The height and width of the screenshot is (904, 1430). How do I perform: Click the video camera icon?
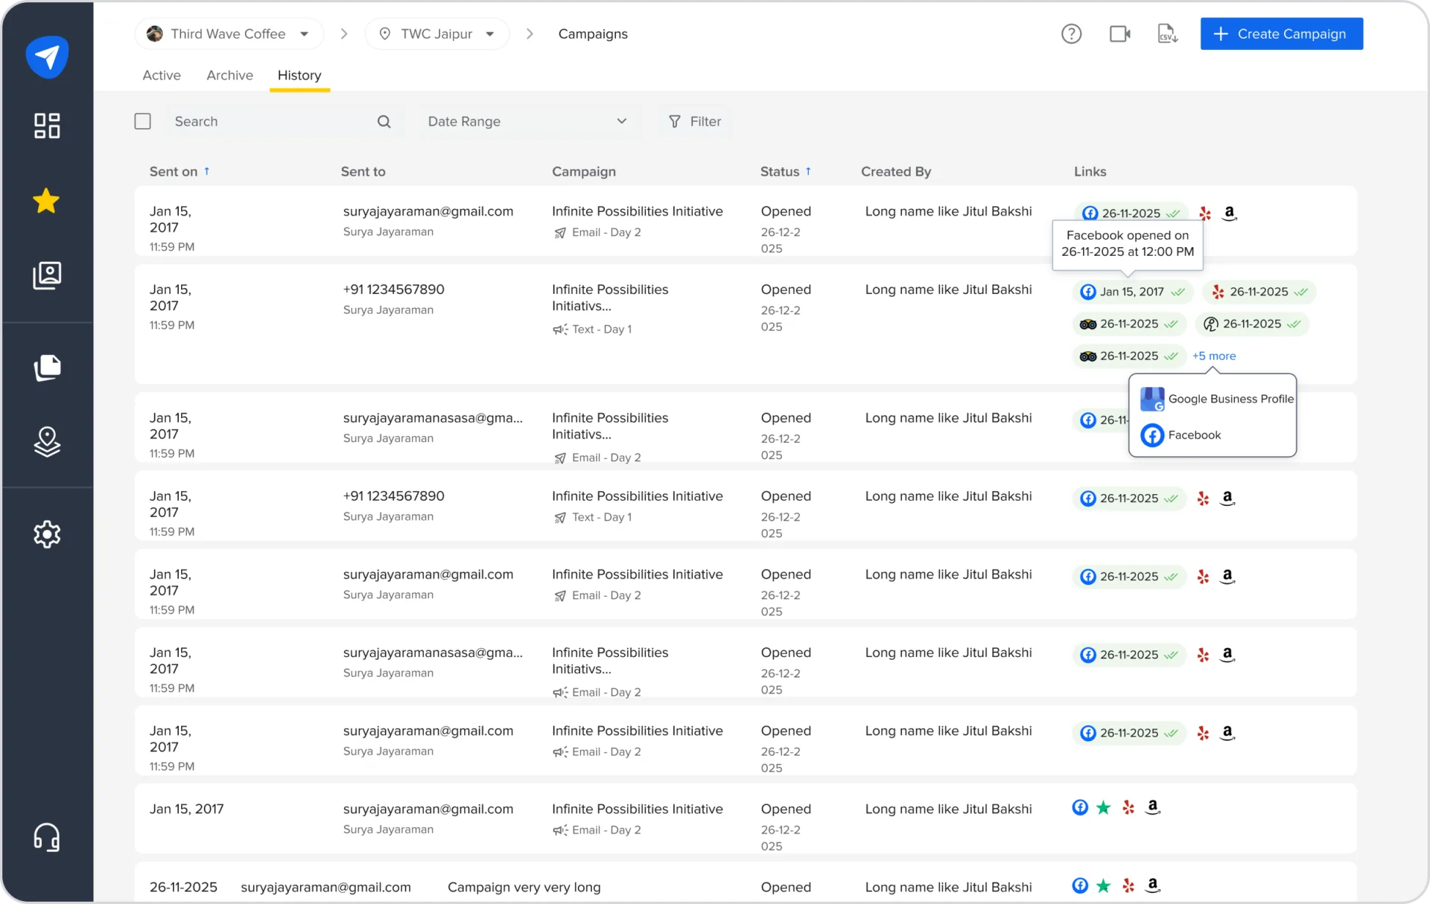[x=1119, y=33]
